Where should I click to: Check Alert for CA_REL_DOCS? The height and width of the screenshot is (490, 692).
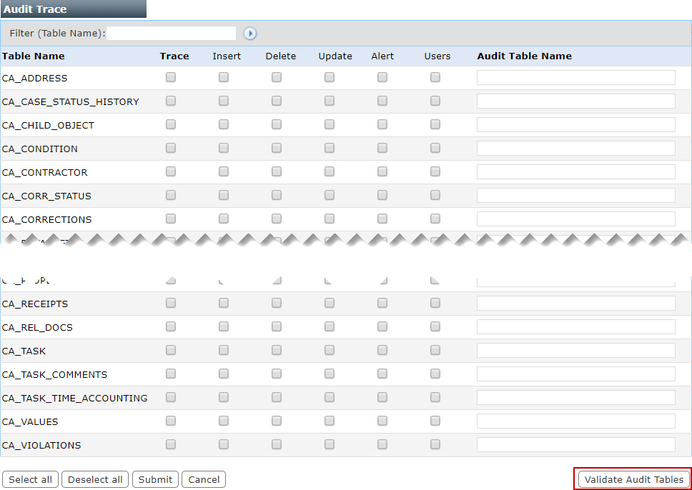click(382, 326)
